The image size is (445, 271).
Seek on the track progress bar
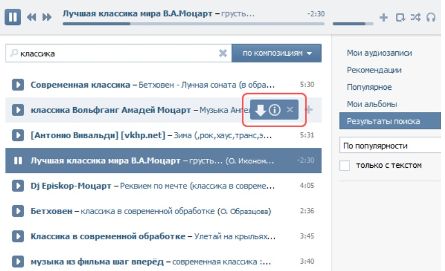coord(193,24)
